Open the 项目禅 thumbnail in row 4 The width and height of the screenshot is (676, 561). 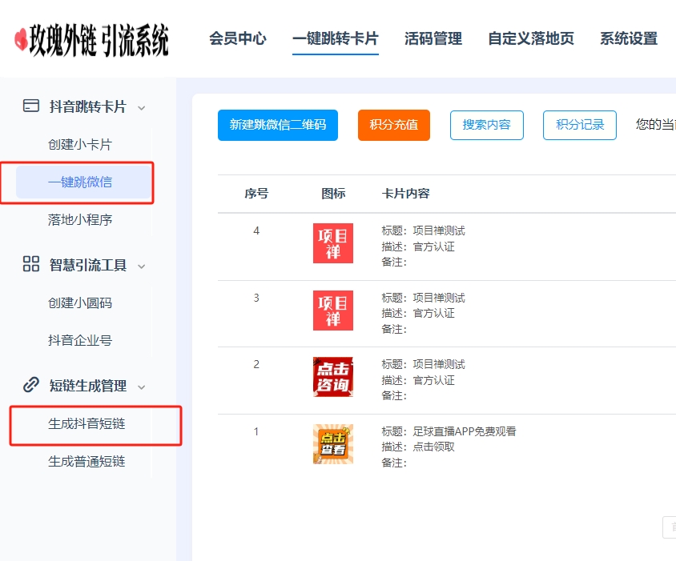(x=332, y=243)
